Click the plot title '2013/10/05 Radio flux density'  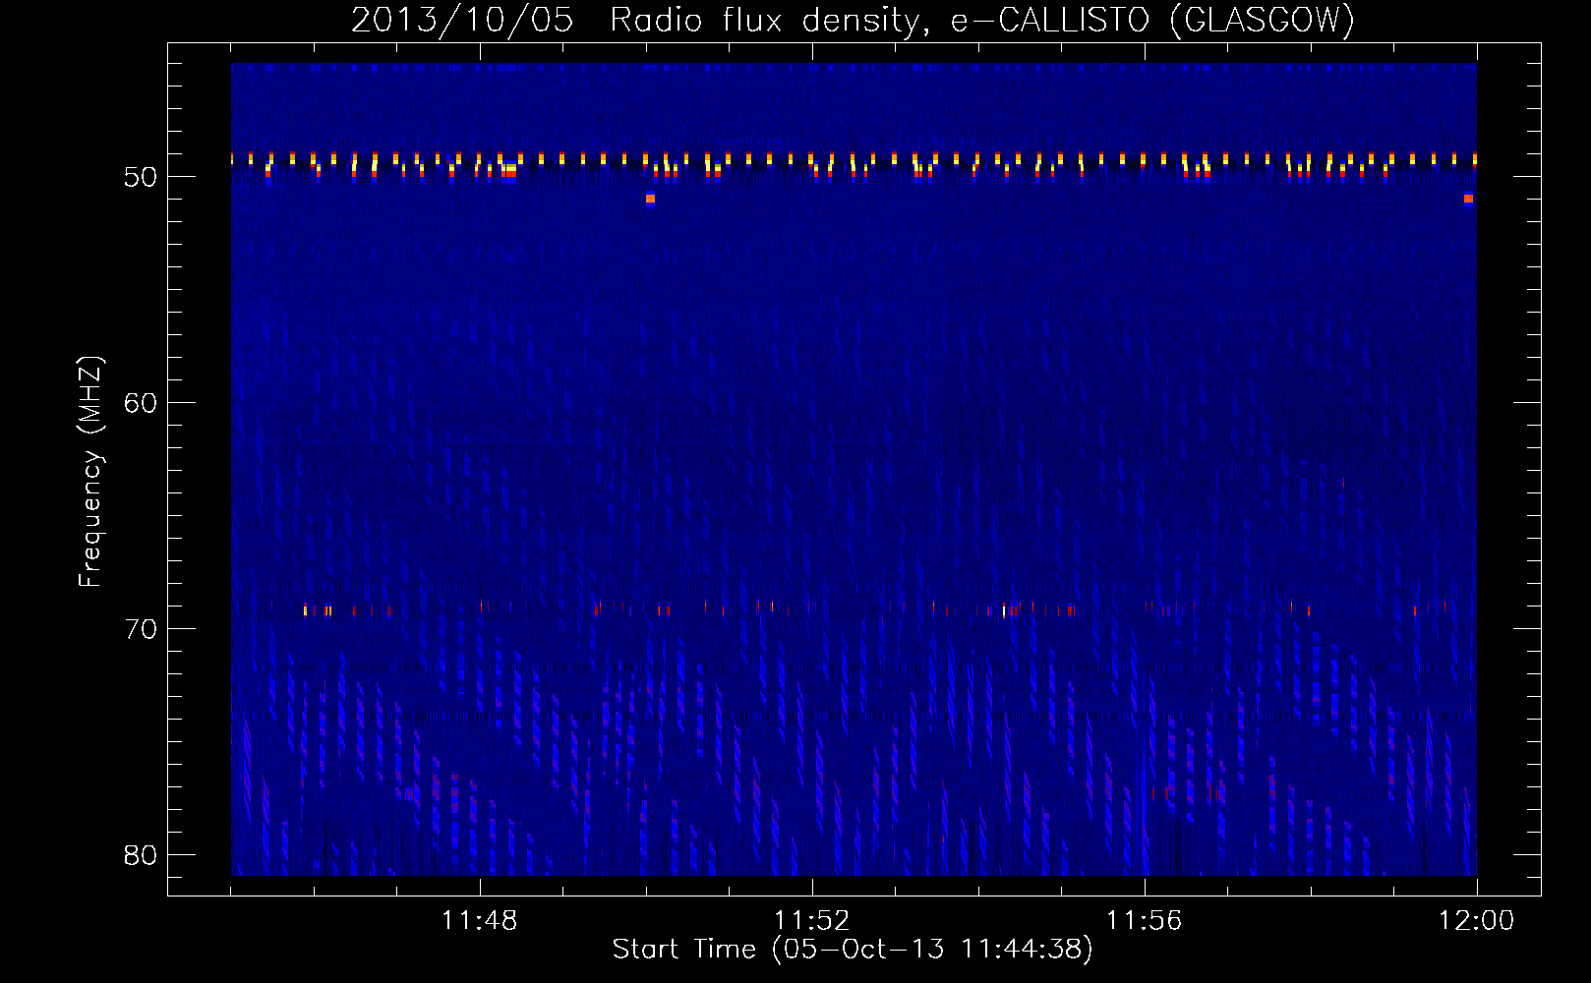(x=636, y=21)
